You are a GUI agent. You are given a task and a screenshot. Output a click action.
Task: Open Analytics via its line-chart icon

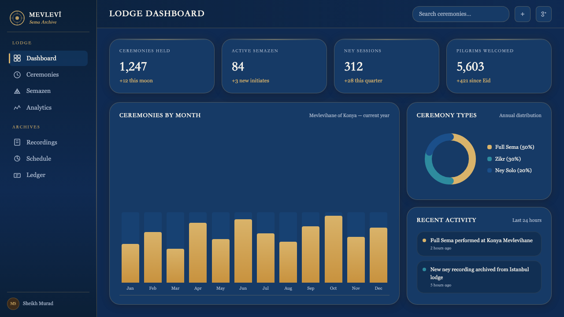pos(17,107)
